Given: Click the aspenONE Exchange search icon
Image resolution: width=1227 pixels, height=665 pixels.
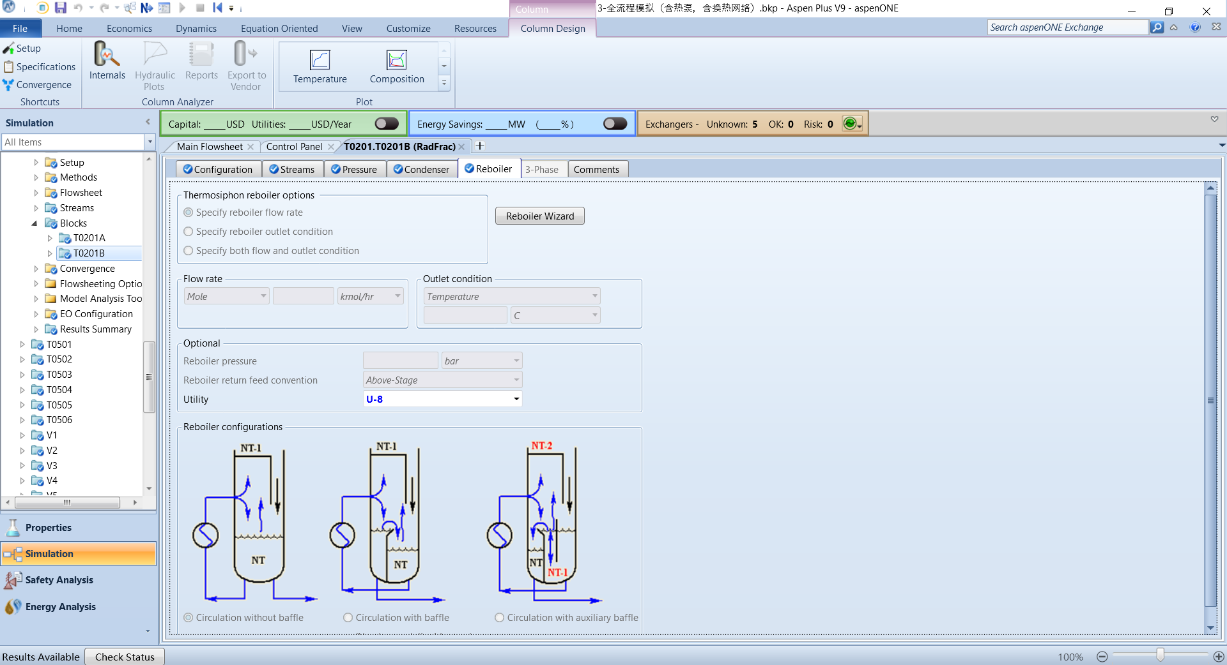Looking at the screenshot, I should [x=1157, y=27].
